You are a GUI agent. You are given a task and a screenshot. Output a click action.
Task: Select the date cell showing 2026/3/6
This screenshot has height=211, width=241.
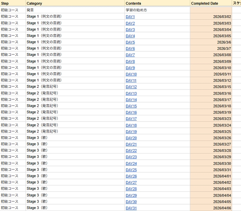(211, 42)
